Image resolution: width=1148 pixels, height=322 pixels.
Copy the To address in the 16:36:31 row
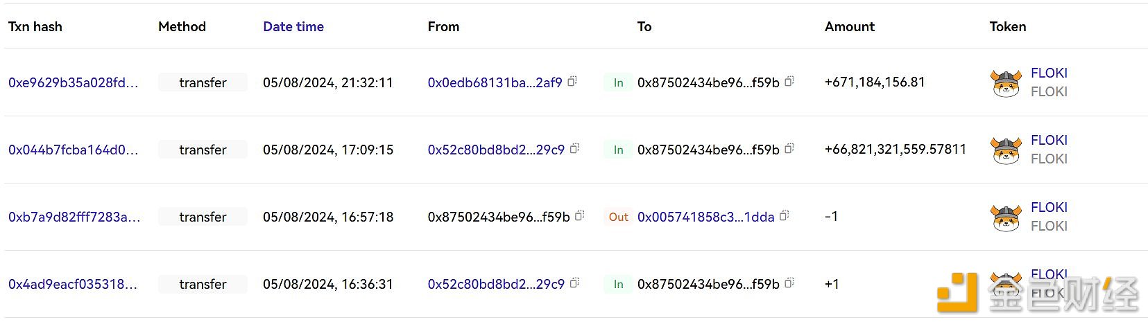pos(789,283)
